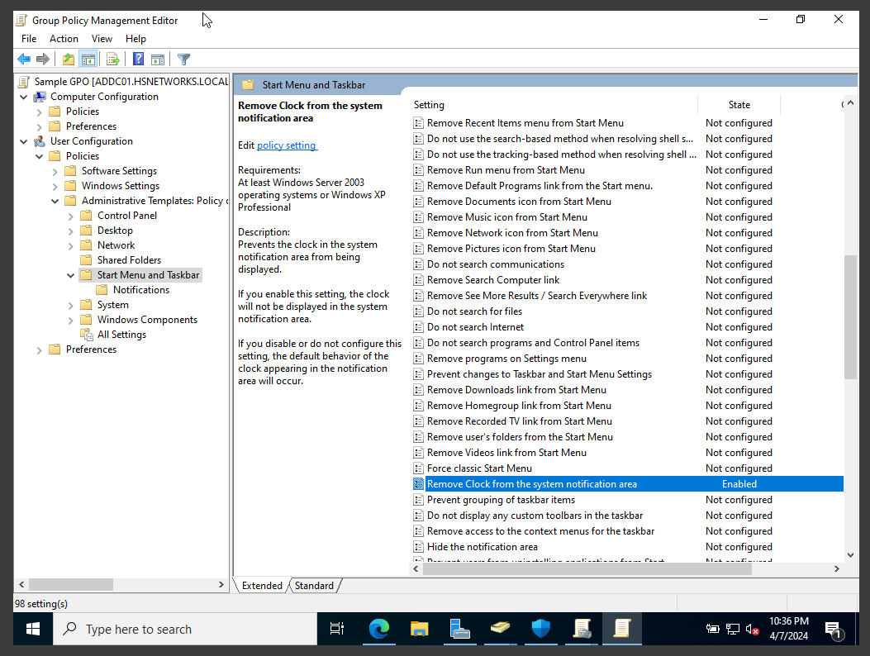Toggle the Show/Hide Console Tree icon
The image size is (870, 656).
88,59
